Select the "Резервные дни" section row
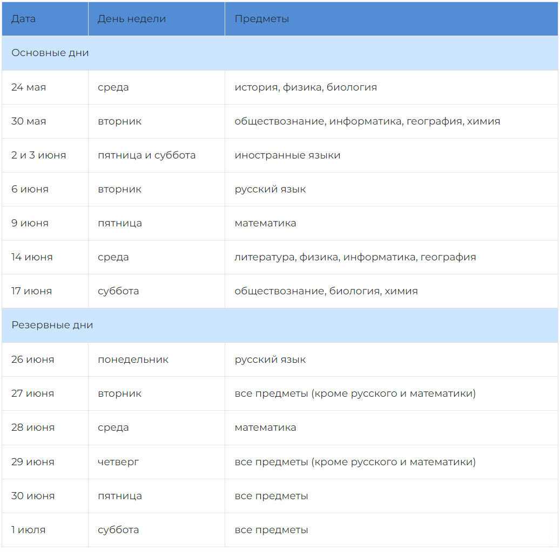This screenshot has width=560, height=552. 52,325
